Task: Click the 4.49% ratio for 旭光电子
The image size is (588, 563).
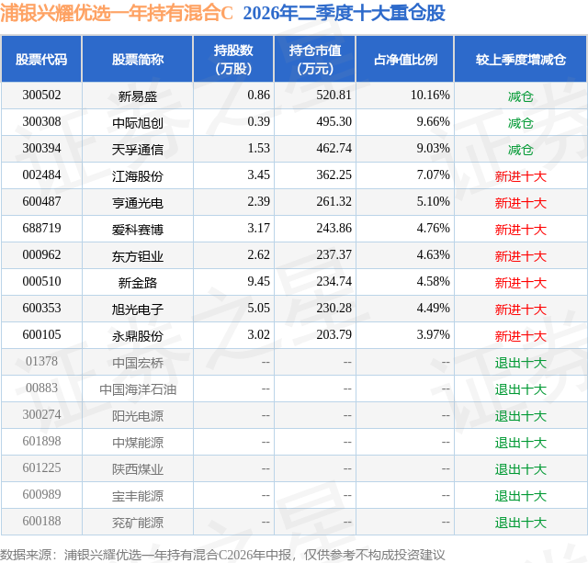Action: coord(433,308)
